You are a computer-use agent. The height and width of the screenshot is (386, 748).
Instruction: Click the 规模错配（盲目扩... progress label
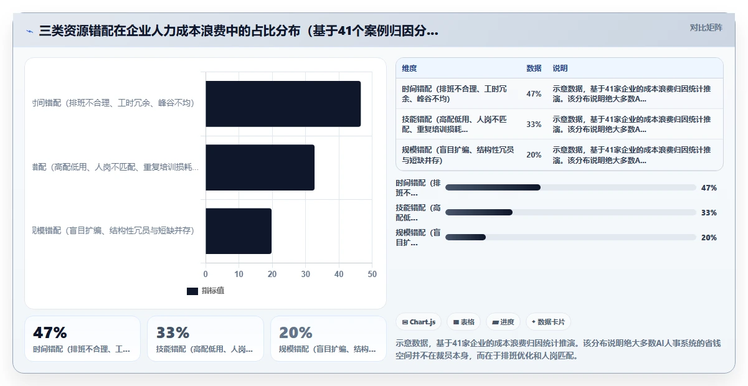click(419, 237)
